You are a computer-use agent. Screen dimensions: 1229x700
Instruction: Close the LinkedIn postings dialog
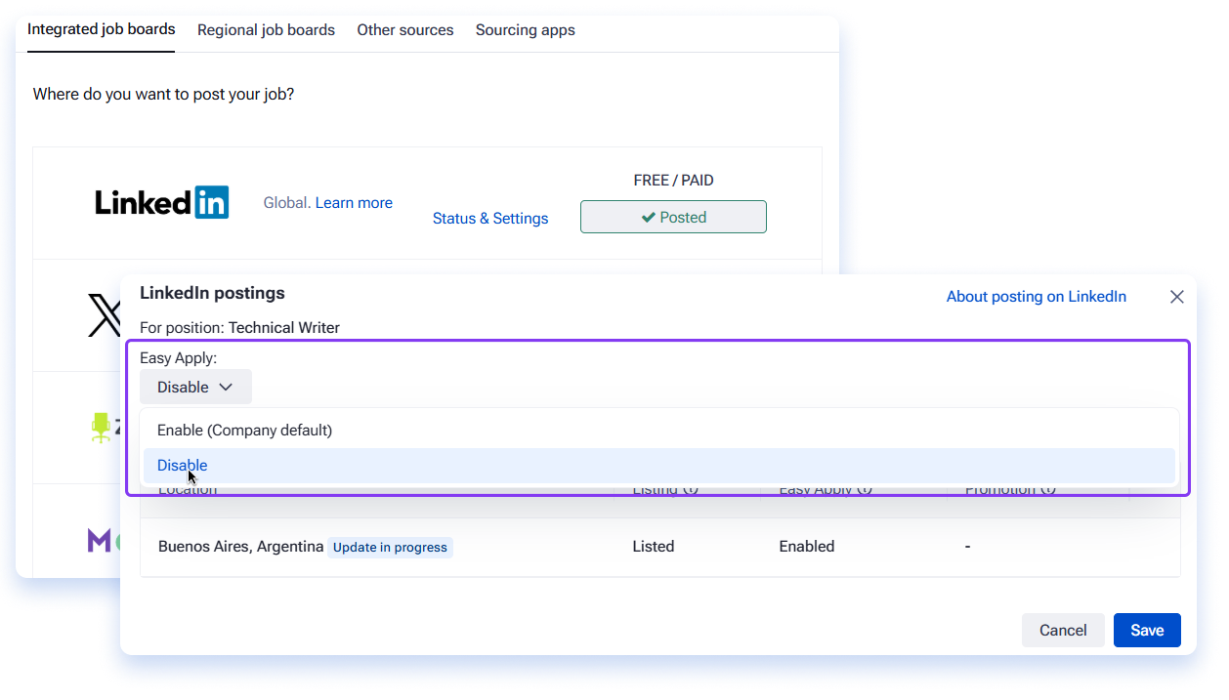click(1177, 297)
